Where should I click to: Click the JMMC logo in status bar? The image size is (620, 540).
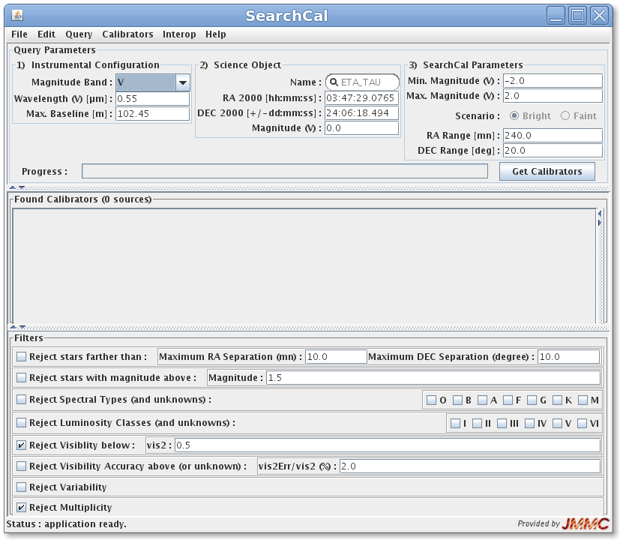coord(586,523)
